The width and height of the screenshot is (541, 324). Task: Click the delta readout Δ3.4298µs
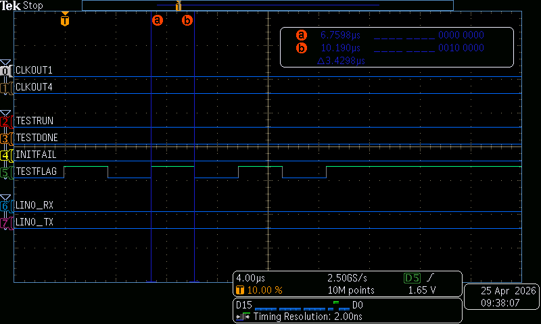click(x=341, y=61)
